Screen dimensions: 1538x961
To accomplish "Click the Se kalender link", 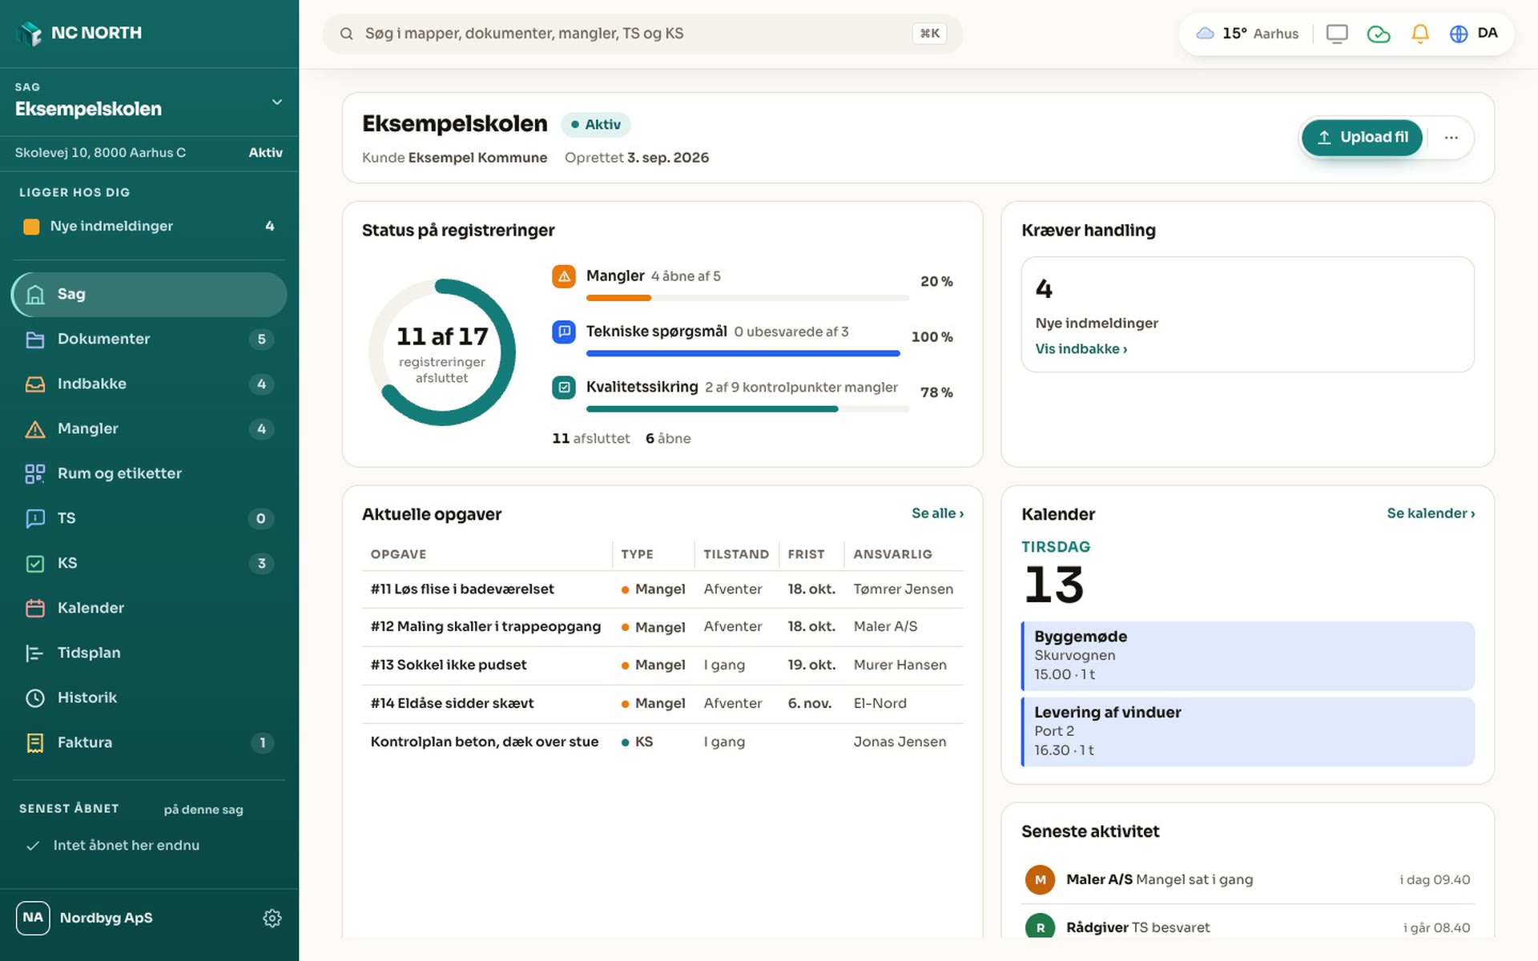I will pyautogui.click(x=1431, y=513).
